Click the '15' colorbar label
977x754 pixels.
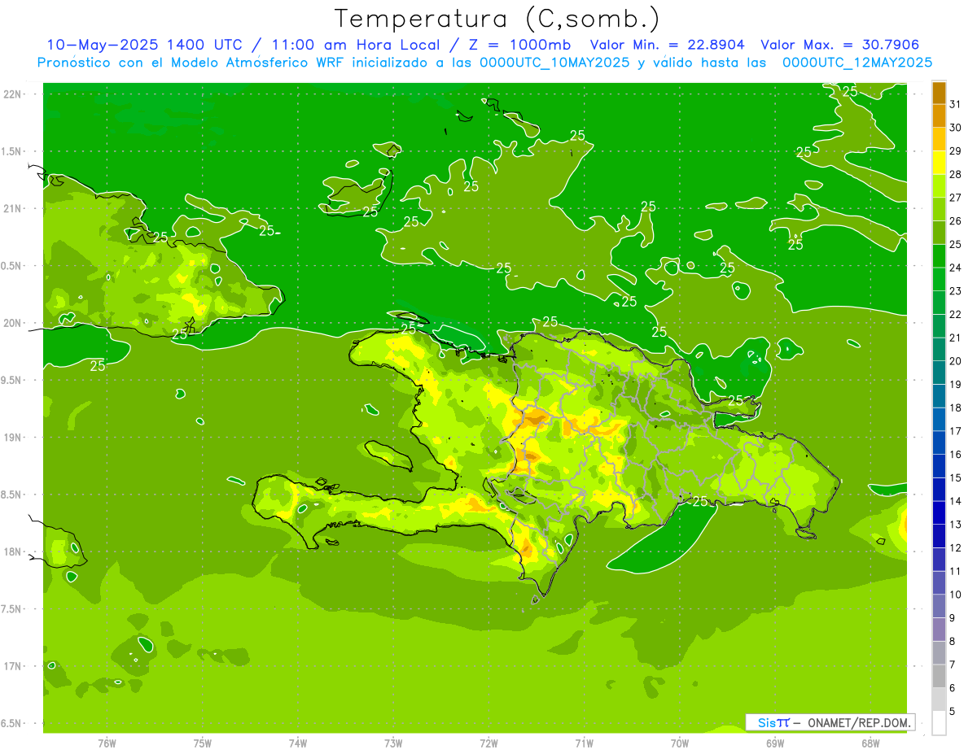click(x=955, y=478)
